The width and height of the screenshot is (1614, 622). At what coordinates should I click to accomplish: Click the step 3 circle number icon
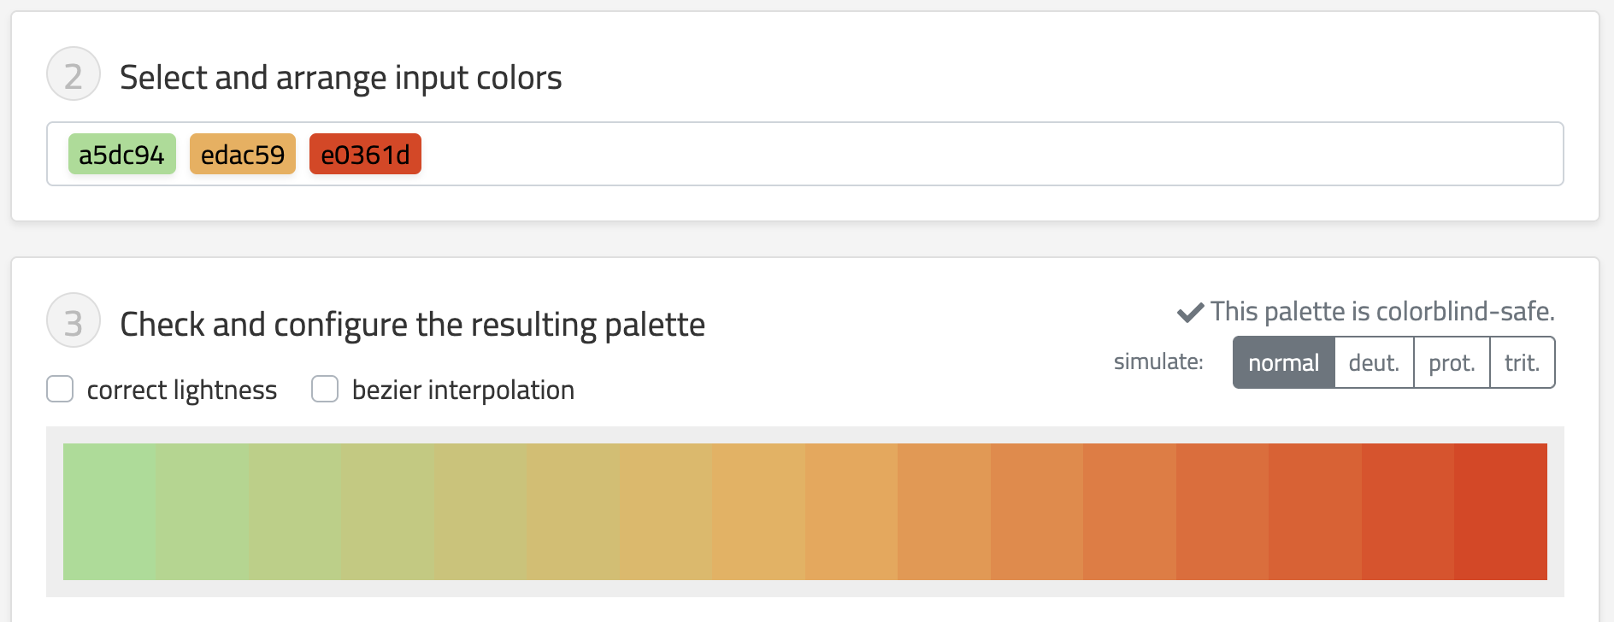click(74, 320)
